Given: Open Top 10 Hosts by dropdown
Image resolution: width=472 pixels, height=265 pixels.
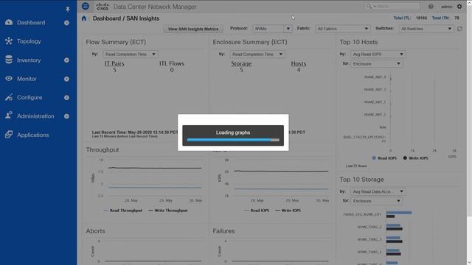Looking at the screenshot, I should click(378, 54).
